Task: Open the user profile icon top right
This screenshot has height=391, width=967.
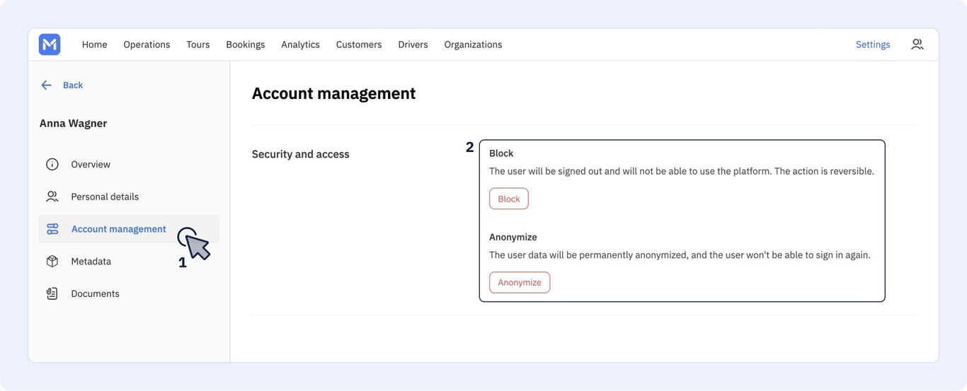Action: tap(917, 44)
